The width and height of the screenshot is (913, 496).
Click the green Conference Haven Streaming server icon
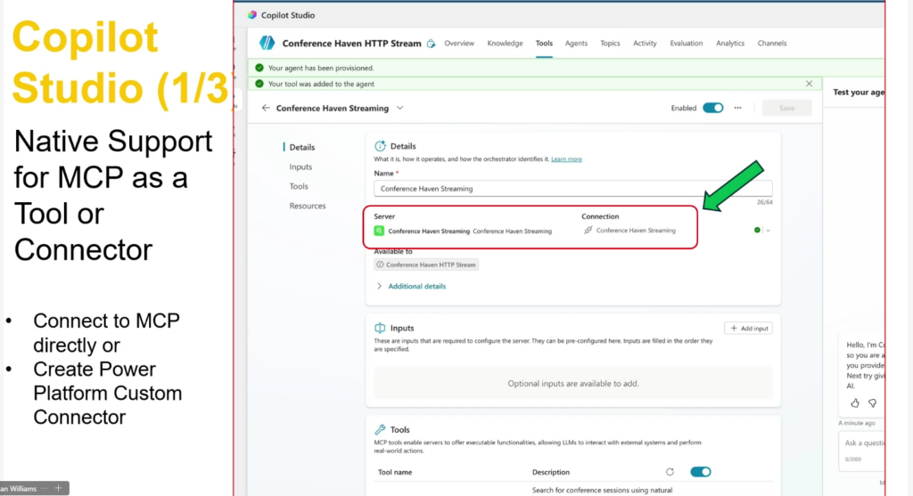pyautogui.click(x=379, y=231)
